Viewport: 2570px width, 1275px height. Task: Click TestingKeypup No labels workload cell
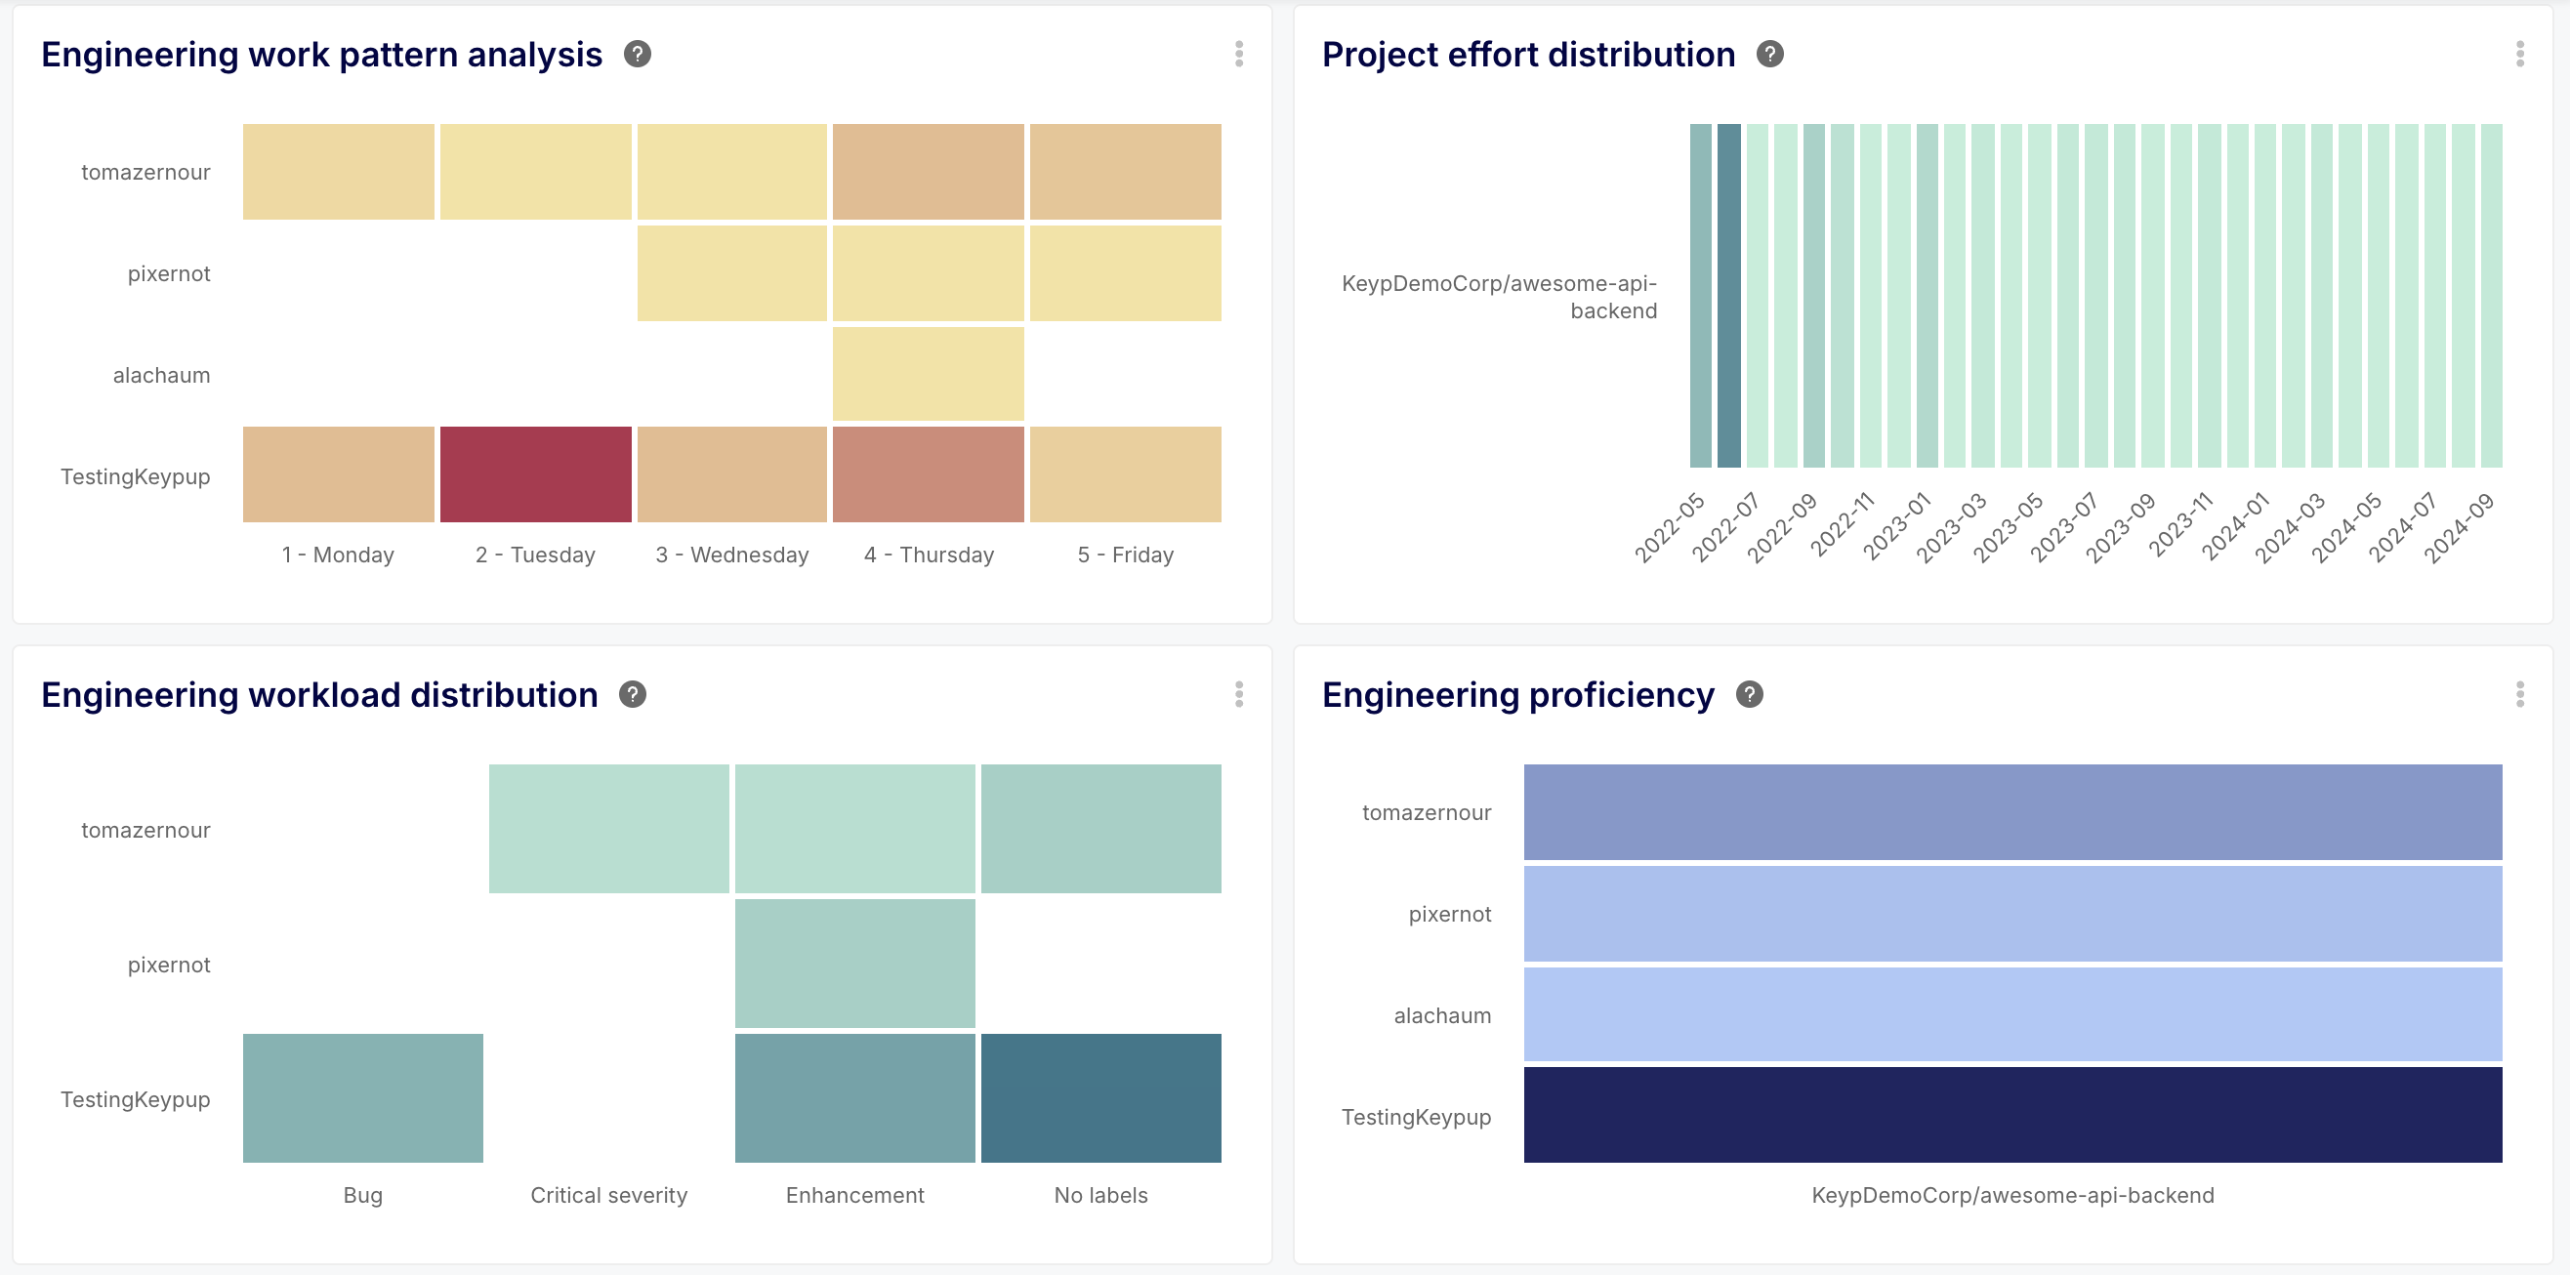1100,1097
